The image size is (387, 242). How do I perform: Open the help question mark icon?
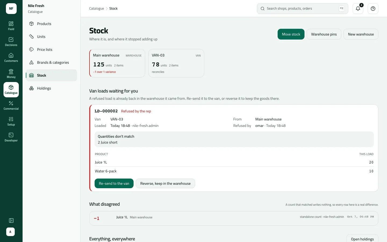click(373, 9)
